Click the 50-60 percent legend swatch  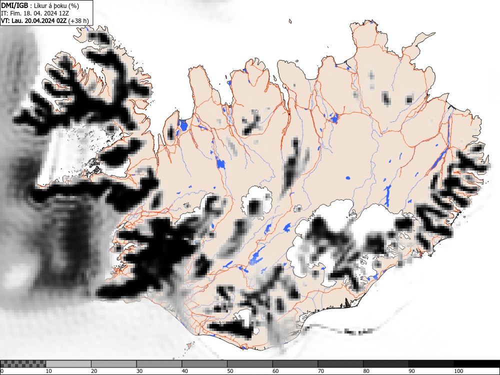click(250, 364)
